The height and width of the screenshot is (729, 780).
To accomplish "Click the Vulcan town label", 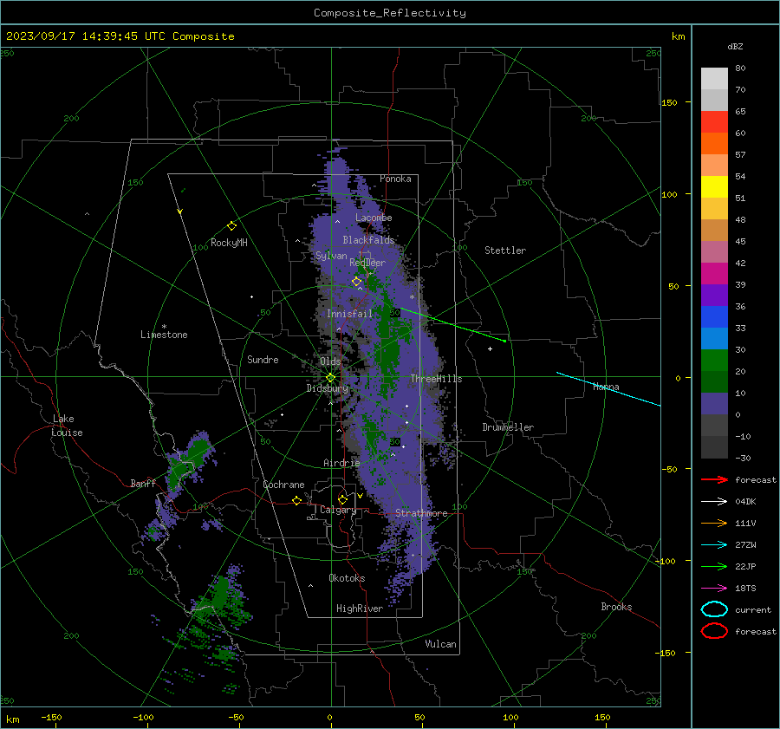I will pos(441,644).
